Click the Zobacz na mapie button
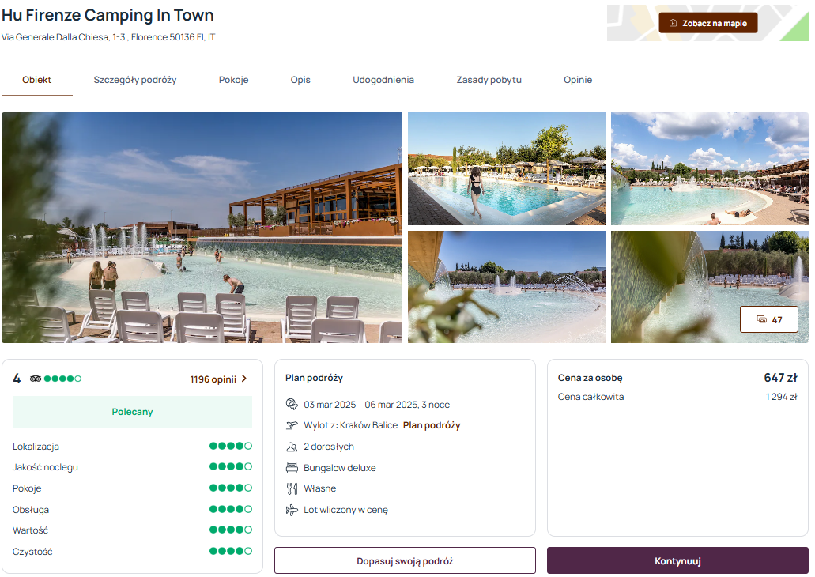The image size is (815, 577). pos(708,23)
